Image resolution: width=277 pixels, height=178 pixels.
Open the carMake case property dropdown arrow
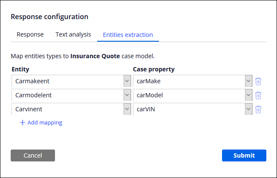248,81
